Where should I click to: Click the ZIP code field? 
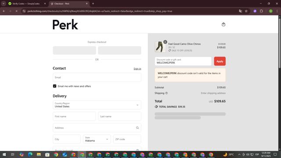(x=127, y=139)
